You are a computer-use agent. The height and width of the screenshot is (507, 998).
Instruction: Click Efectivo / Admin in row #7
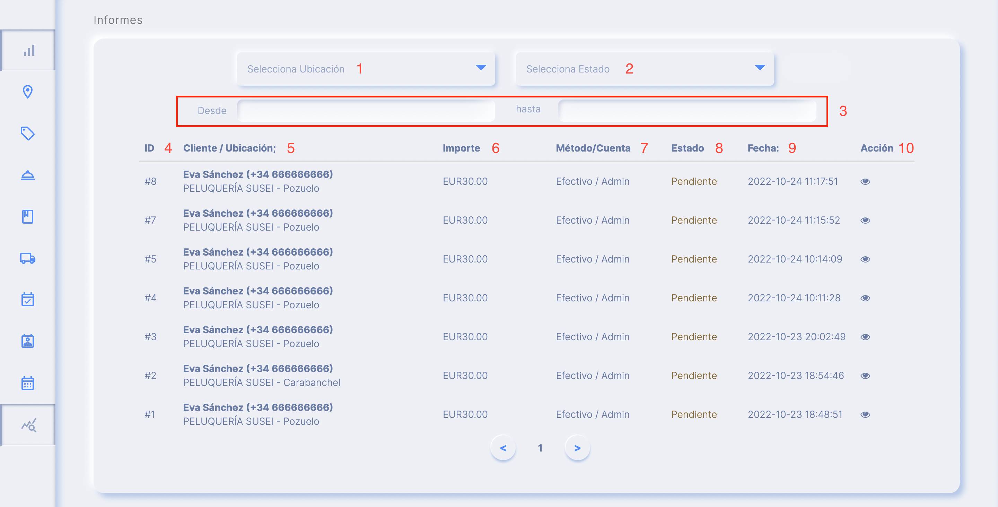coord(592,220)
